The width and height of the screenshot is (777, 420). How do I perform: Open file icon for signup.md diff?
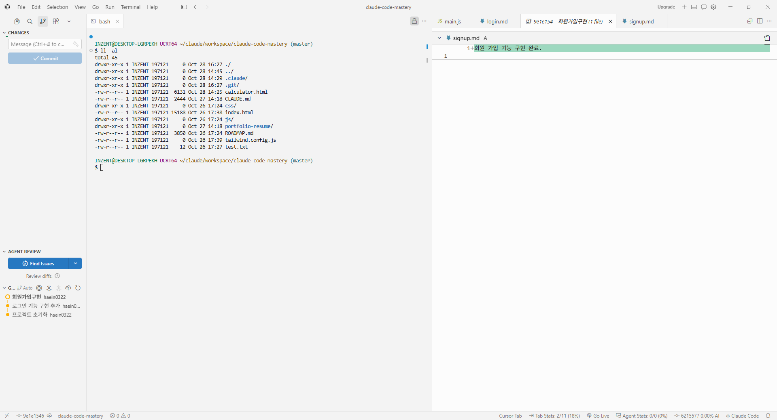767,38
